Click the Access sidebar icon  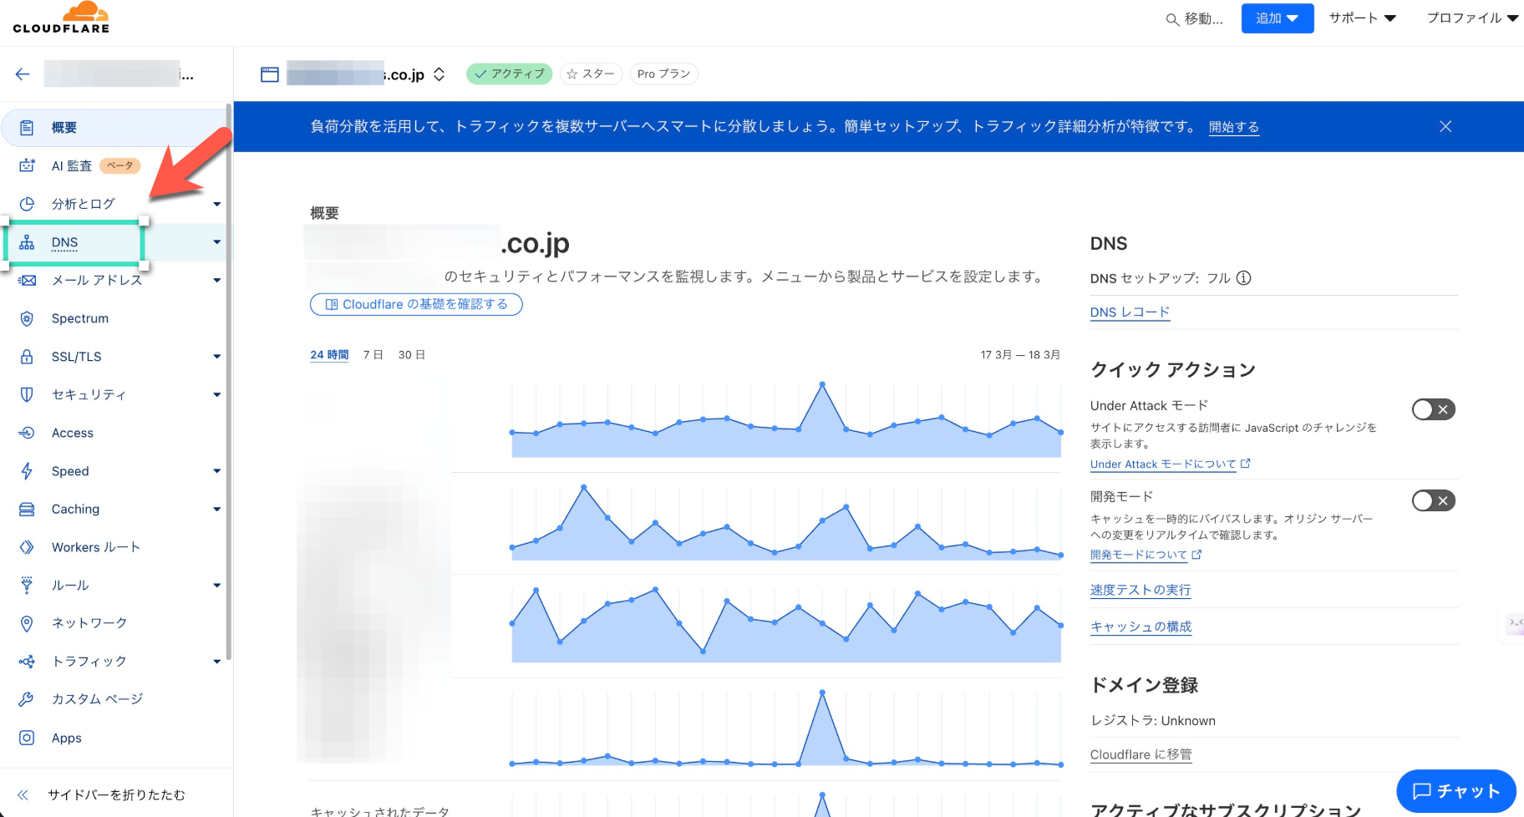[x=27, y=433]
